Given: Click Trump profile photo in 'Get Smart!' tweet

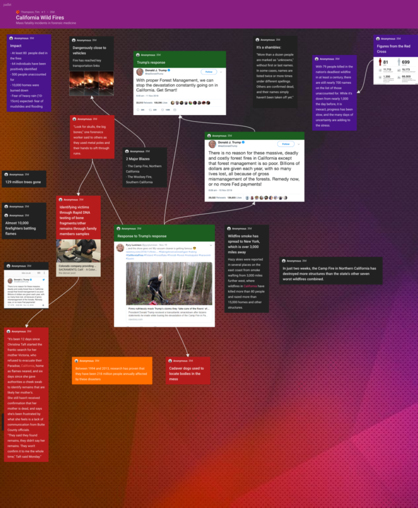Looking at the screenshot, I should (140, 72).
